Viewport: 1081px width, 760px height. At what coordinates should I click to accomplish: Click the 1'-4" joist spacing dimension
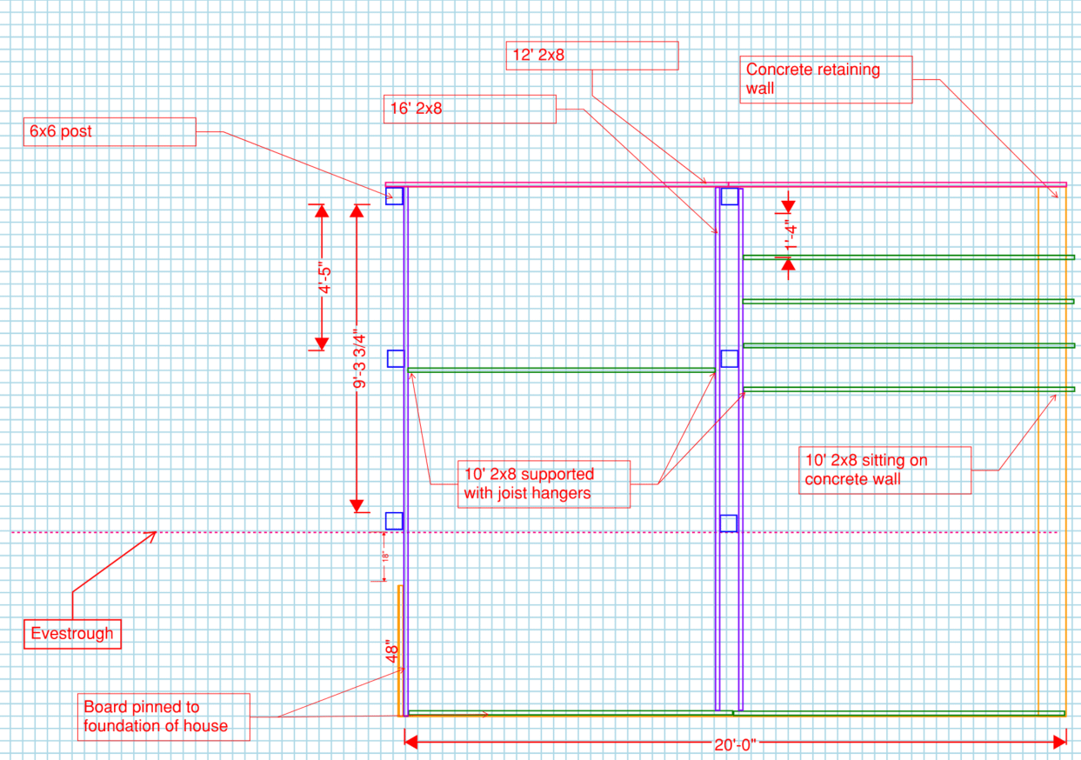pyautogui.click(x=790, y=235)
